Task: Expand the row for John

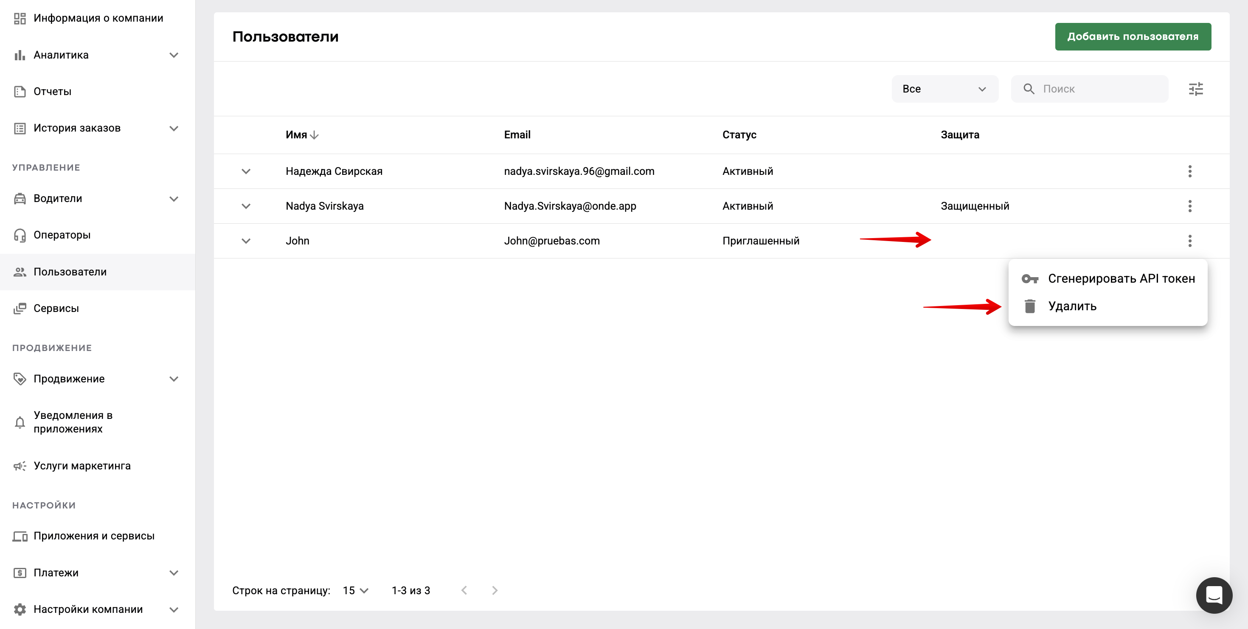Action: [x=246, y=241]
